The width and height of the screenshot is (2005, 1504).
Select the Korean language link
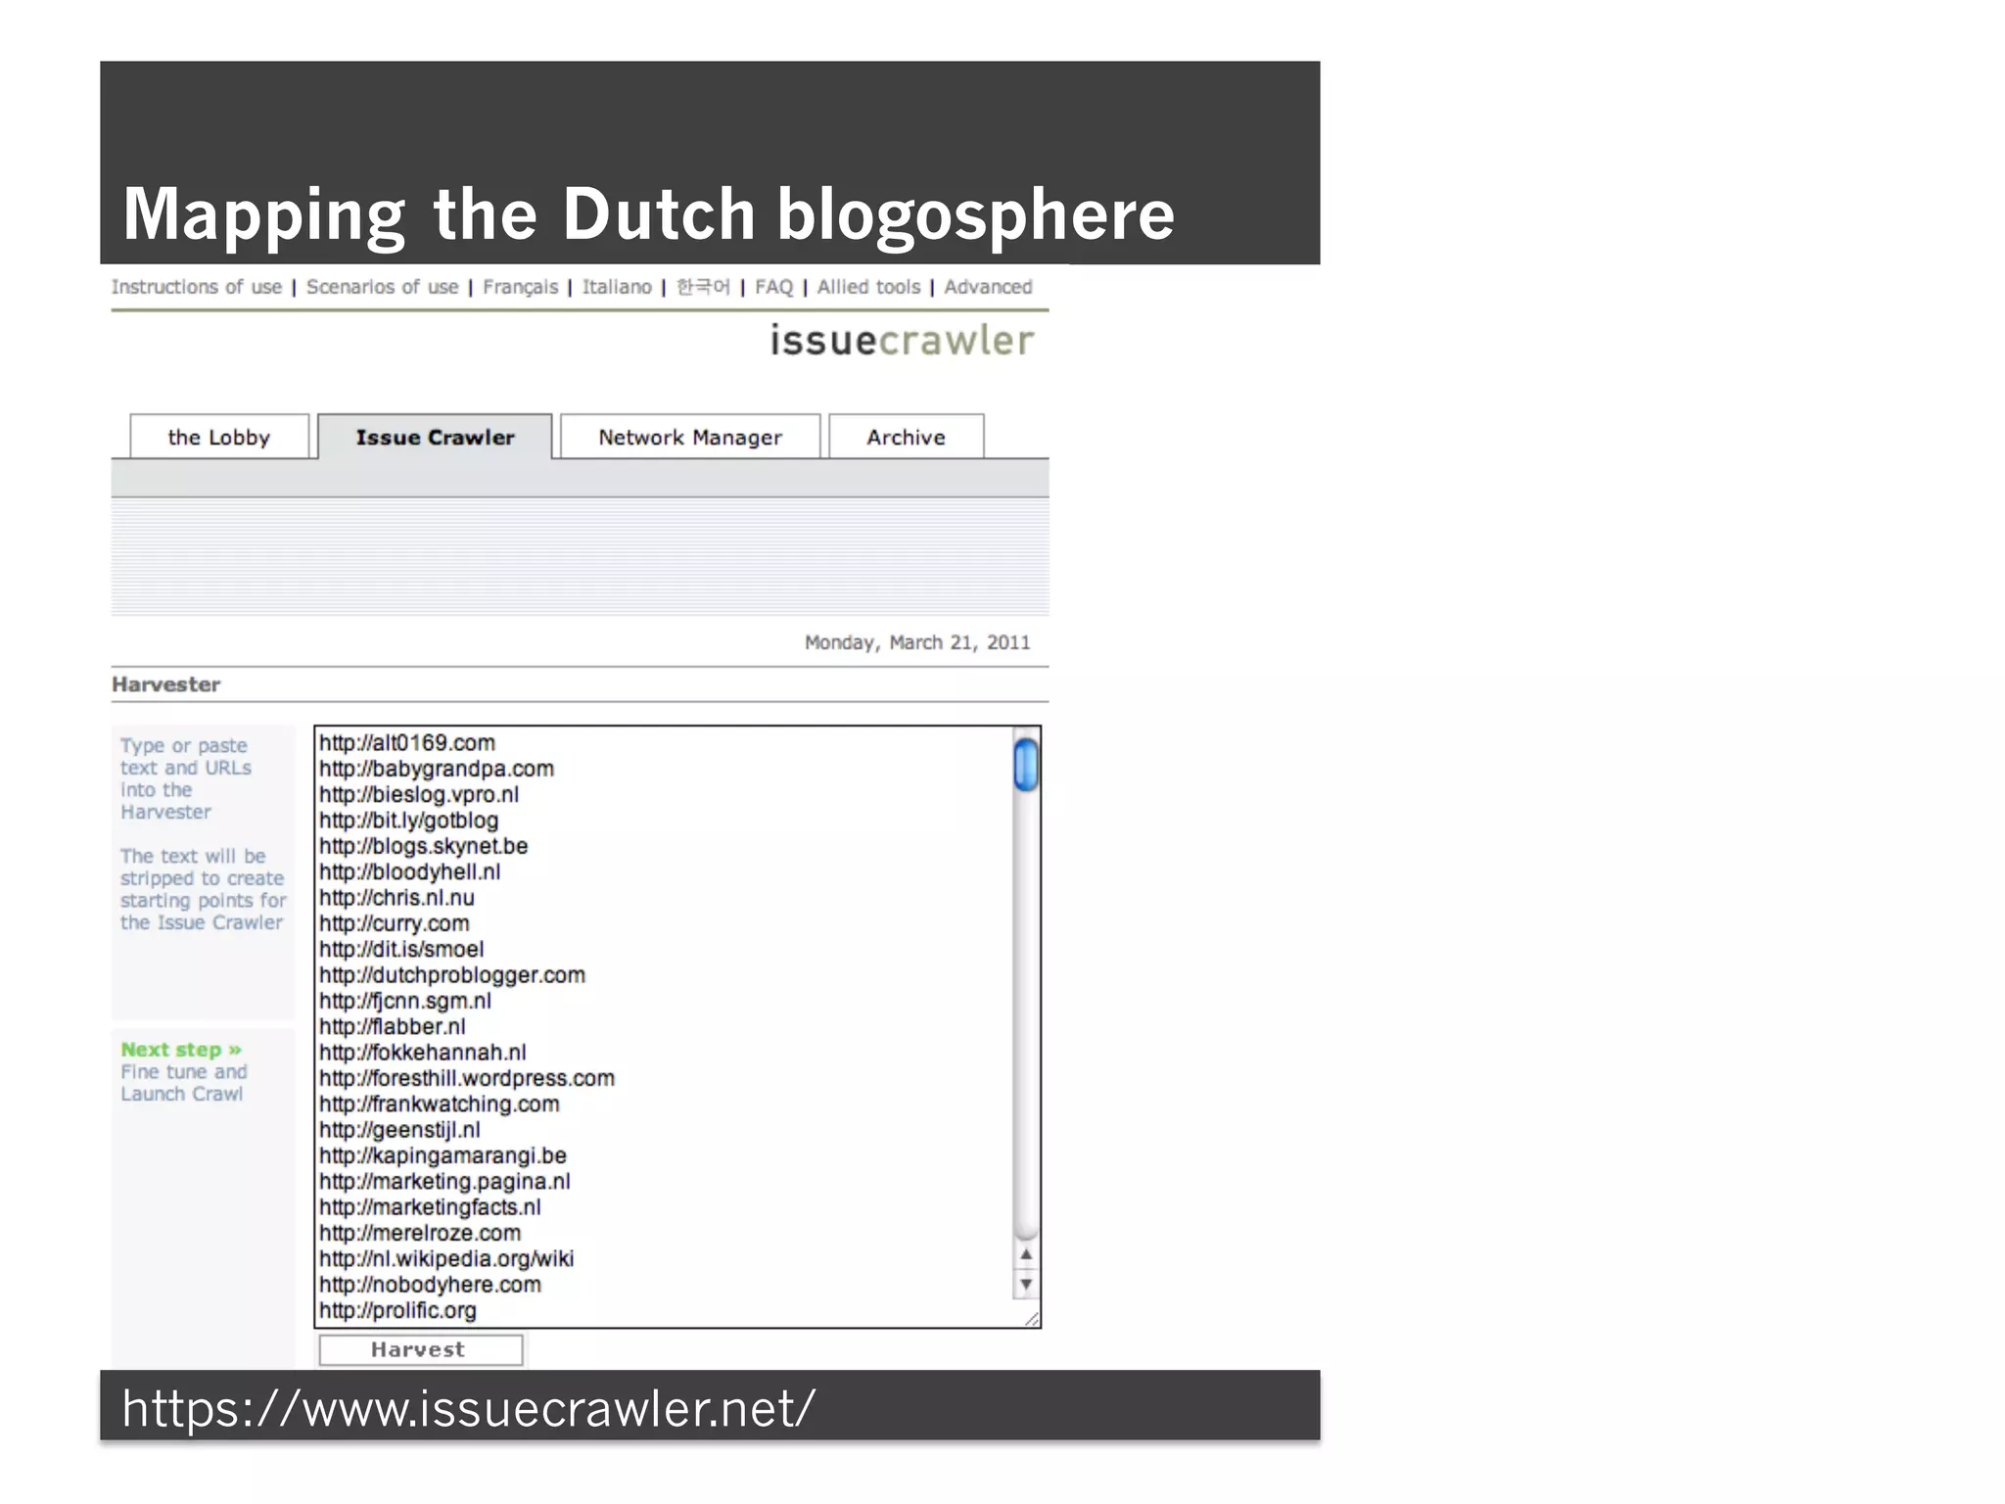(x=703, y=287)
